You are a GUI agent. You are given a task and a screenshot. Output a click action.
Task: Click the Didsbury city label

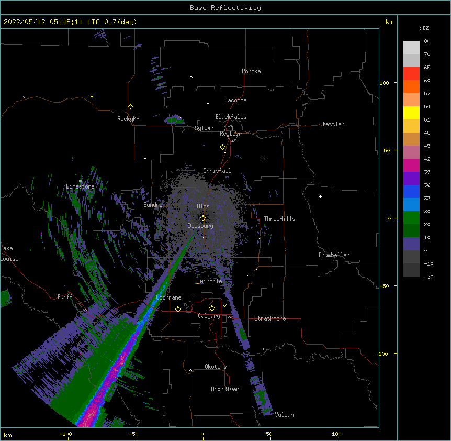click(x=200, y=226)
